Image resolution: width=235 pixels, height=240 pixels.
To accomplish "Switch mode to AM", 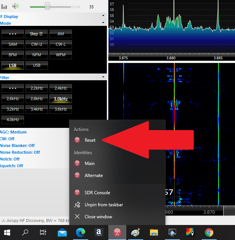I will (61, 34).
